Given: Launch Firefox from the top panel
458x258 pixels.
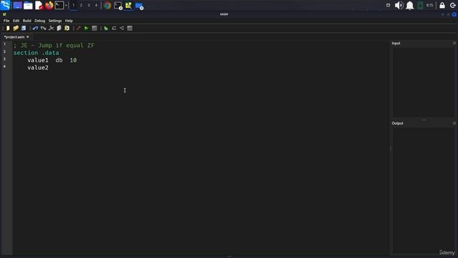Looking at the screenshot, I should coord(49,5).
